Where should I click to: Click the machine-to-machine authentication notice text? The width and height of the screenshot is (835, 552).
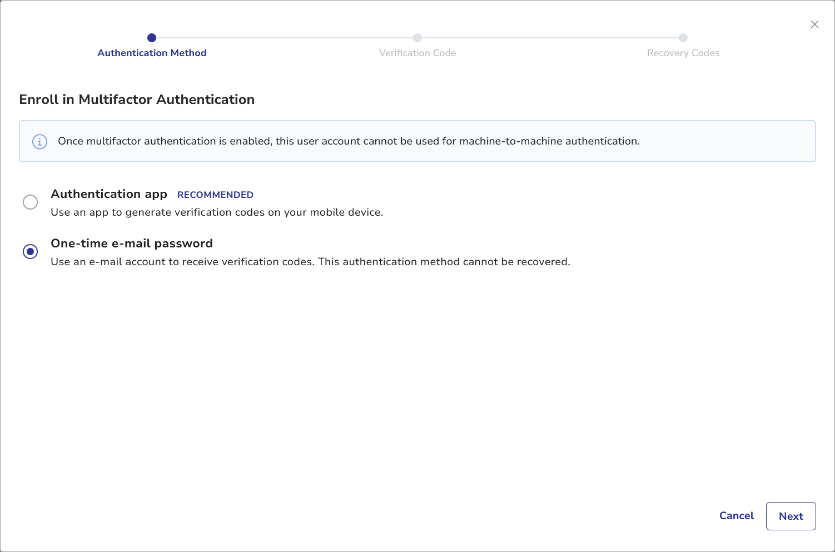click(349, 141)
